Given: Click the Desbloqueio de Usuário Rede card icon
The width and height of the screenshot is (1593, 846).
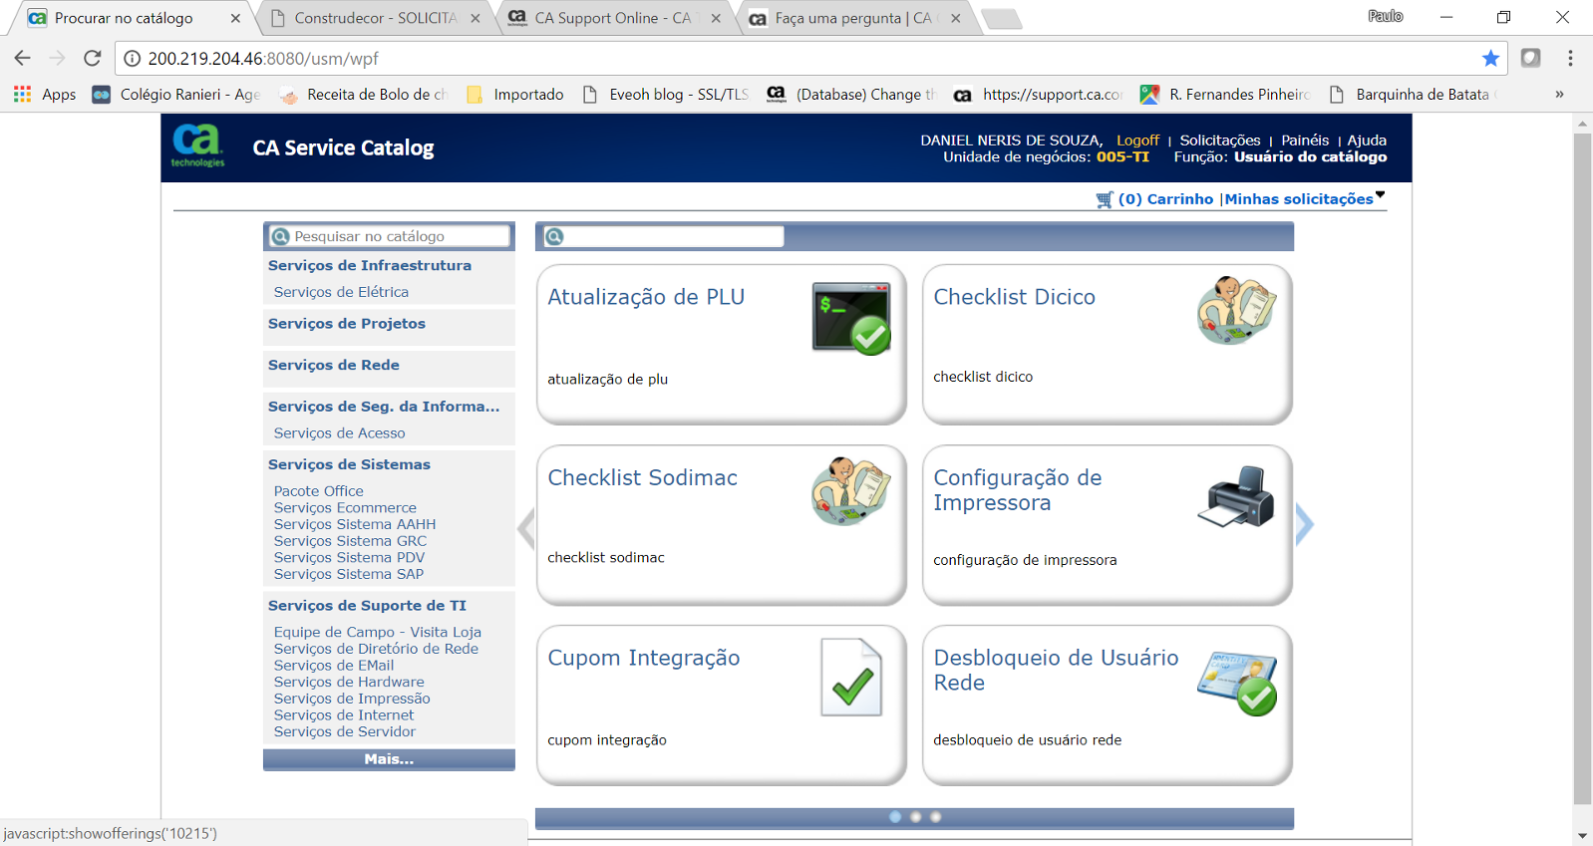Looking at the screenshot, I should point(1237,683).
